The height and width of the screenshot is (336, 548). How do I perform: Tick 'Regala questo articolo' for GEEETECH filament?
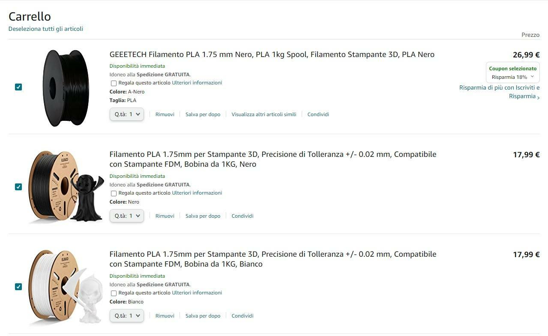[114, 83]
